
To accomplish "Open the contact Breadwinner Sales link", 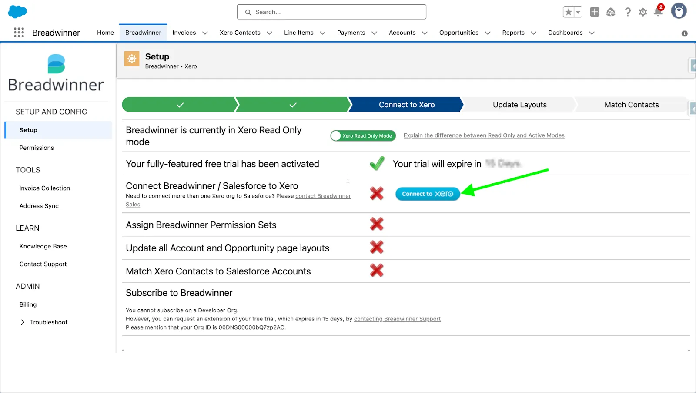I will coord(323,196).
